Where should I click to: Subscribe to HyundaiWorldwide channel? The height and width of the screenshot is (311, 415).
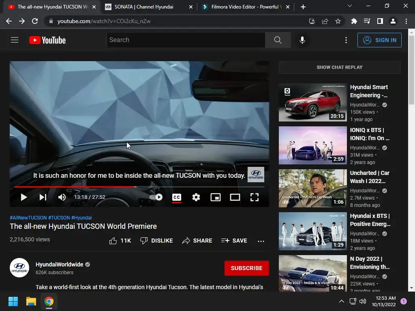pyautogui.click(x=247, y=268)
